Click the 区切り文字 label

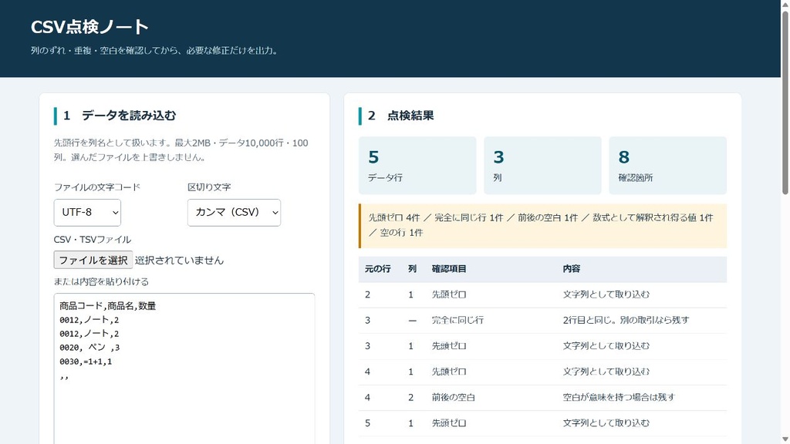[x=209, y=187]
